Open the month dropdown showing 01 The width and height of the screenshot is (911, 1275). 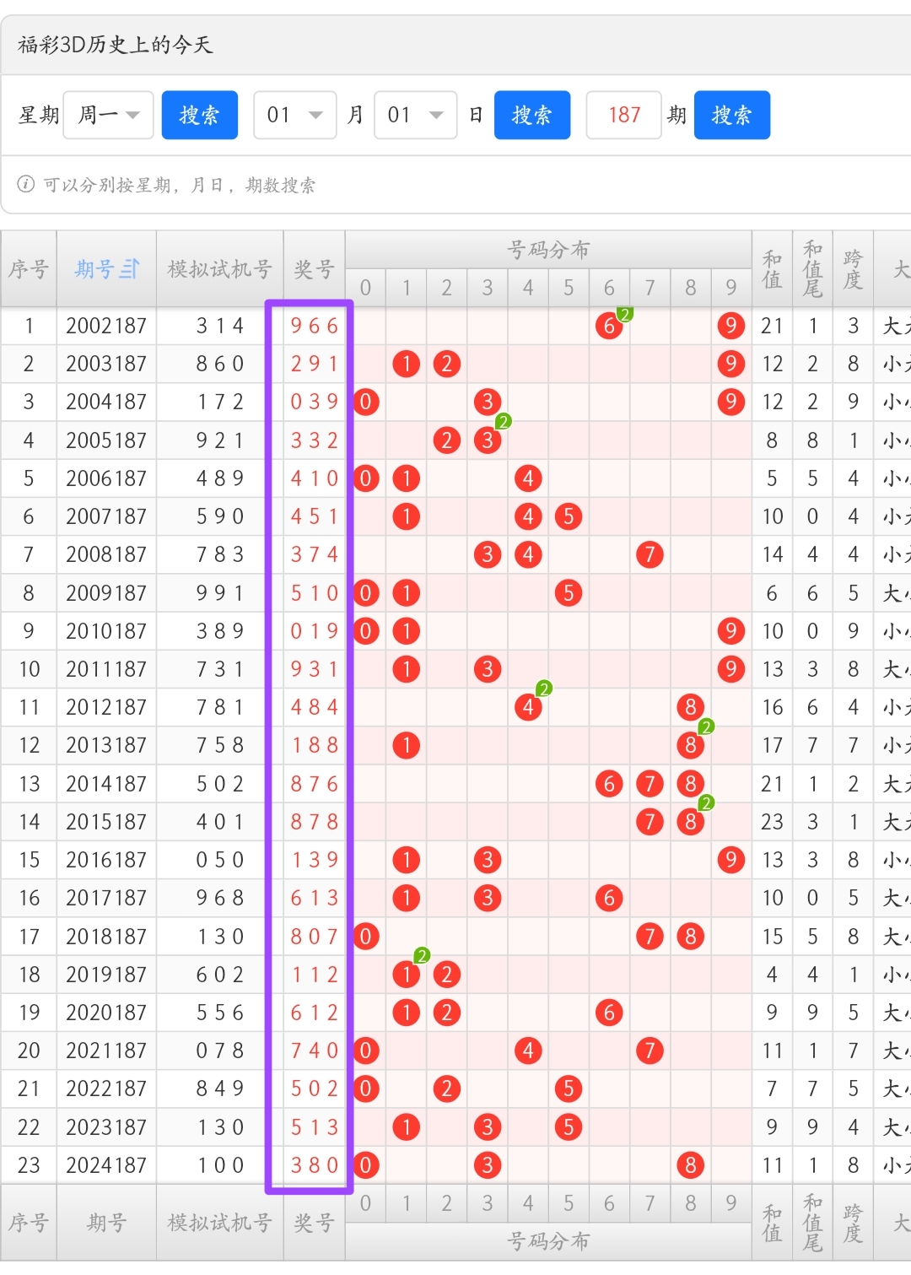click(295, 115)
